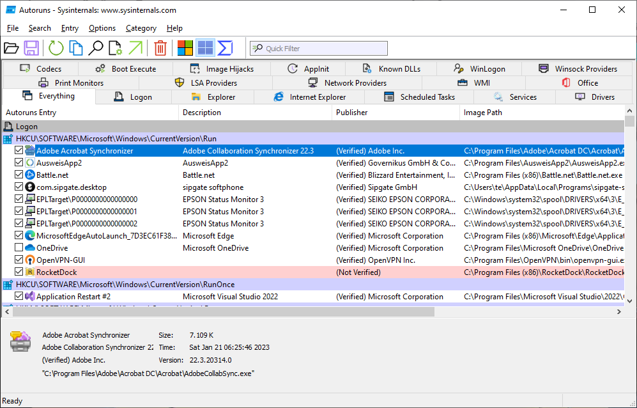Collapse the HKCU CurrentVersion Run registry key row
This screenshot has width=637, height=408.
8,138
